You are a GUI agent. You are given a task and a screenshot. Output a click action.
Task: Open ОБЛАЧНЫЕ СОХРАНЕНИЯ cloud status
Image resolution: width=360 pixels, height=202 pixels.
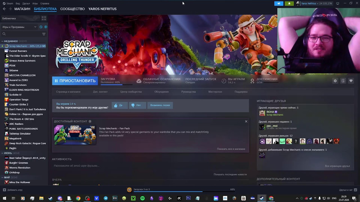(158, 81)
